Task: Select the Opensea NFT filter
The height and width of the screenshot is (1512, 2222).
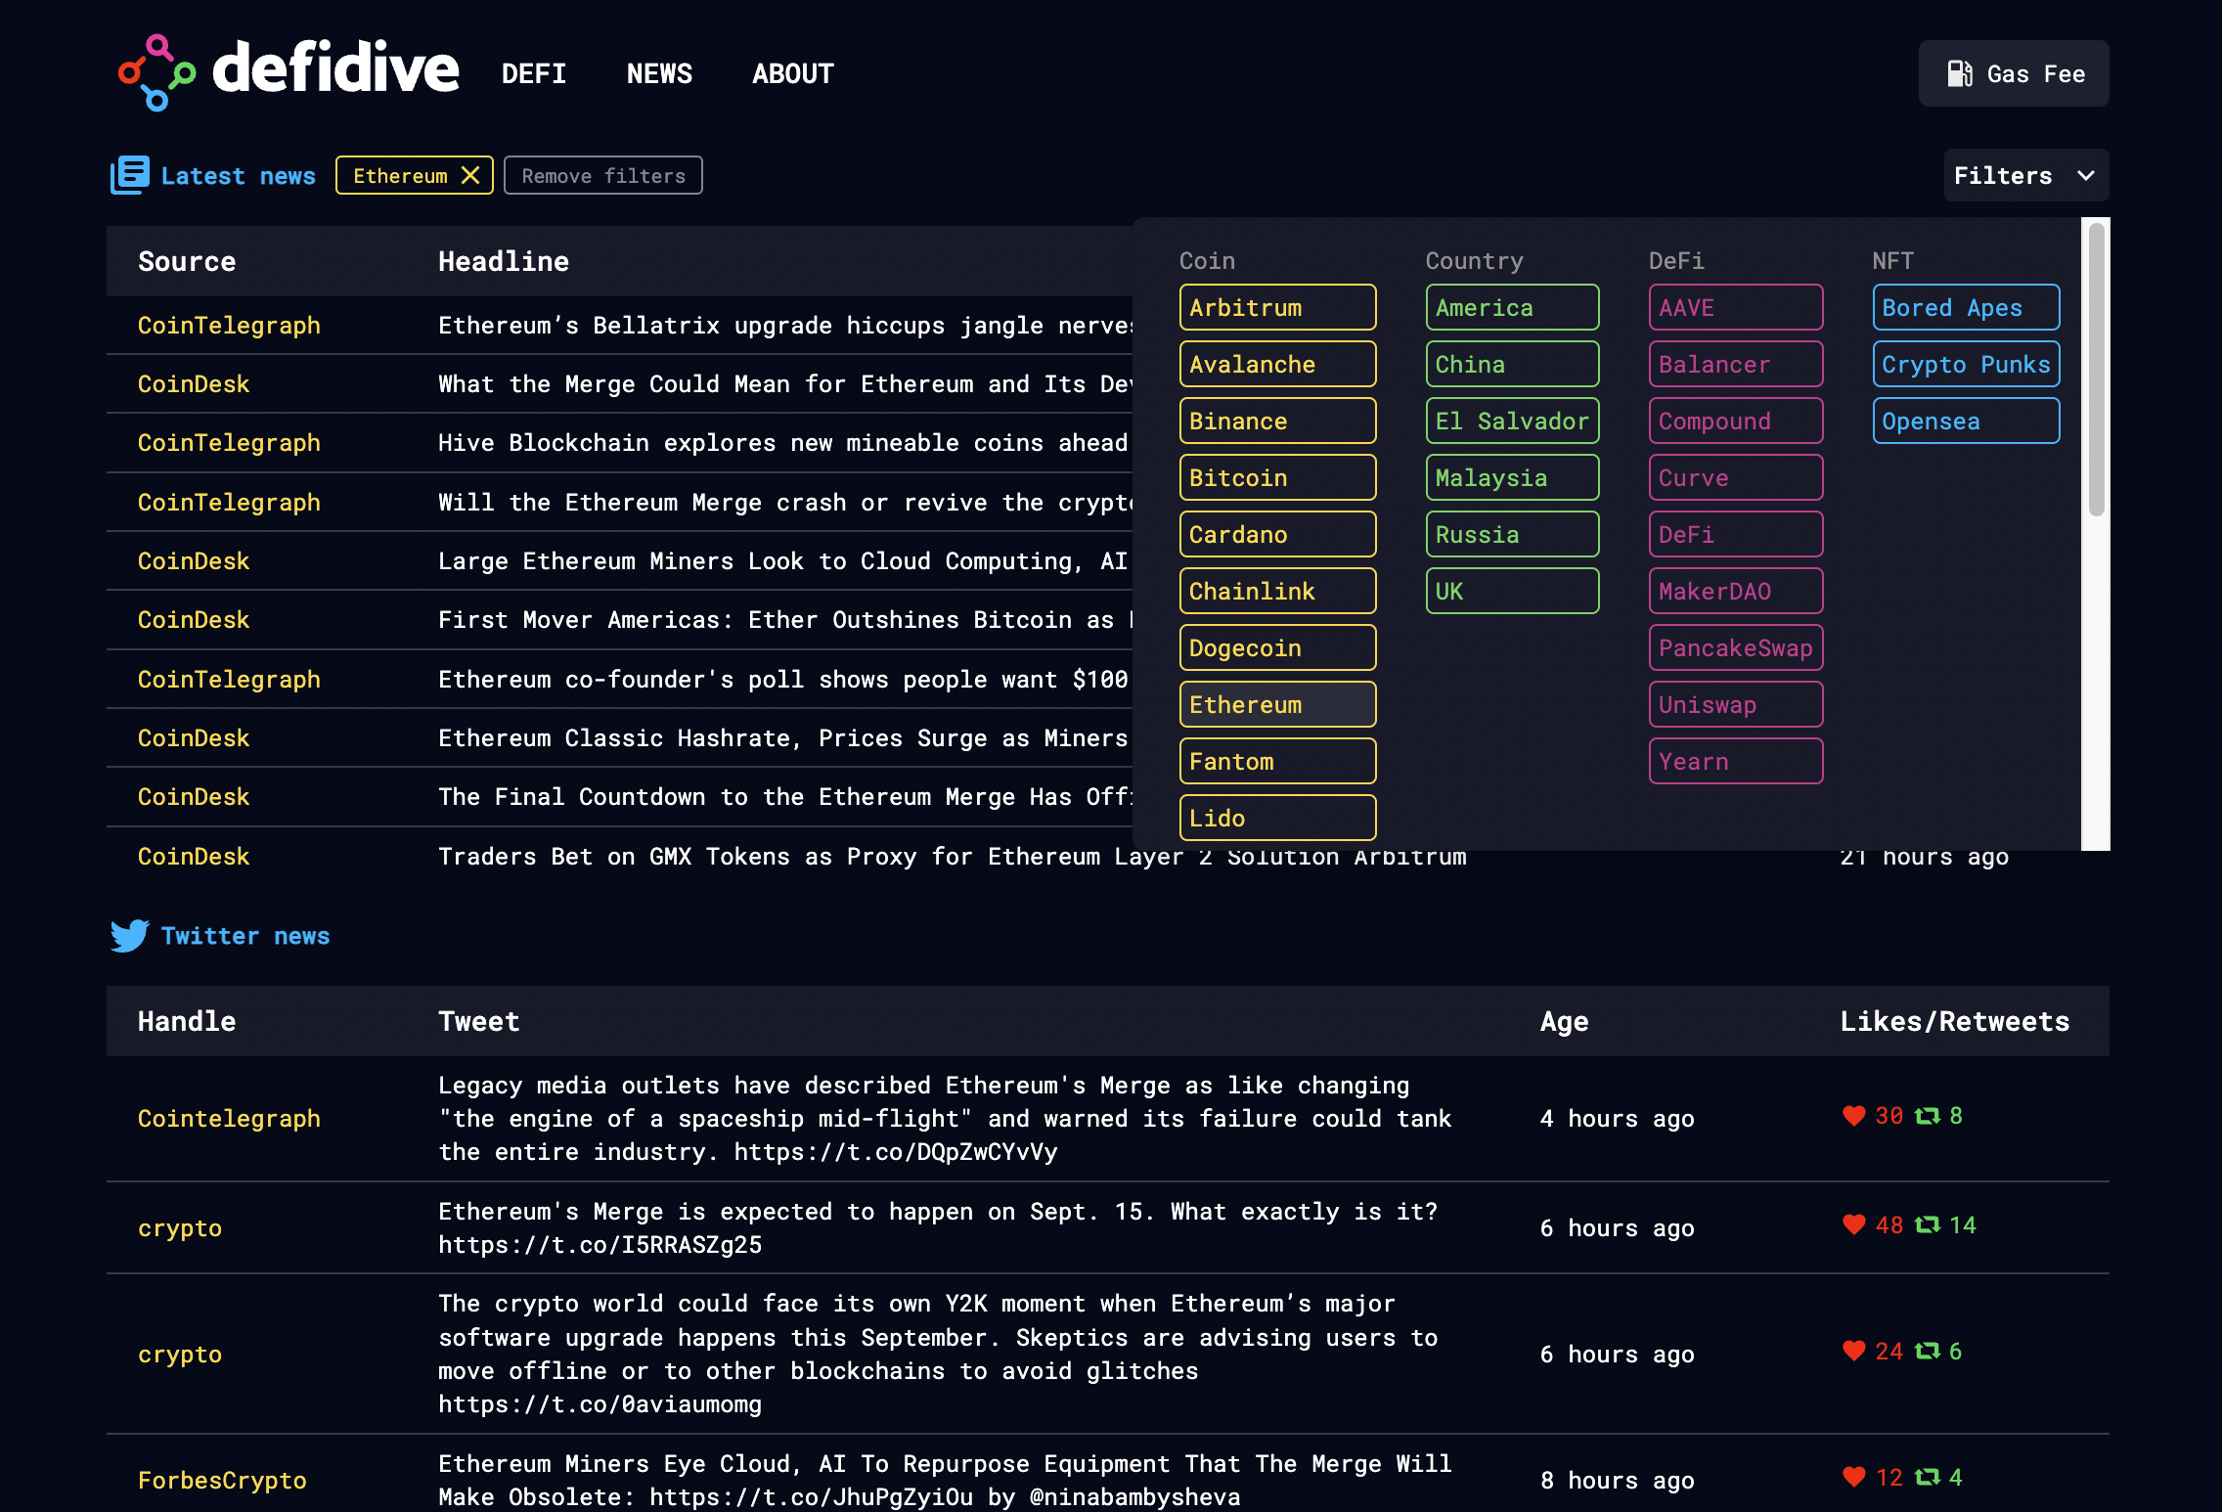Action: pyautogui.click(x=1966, y=421)
